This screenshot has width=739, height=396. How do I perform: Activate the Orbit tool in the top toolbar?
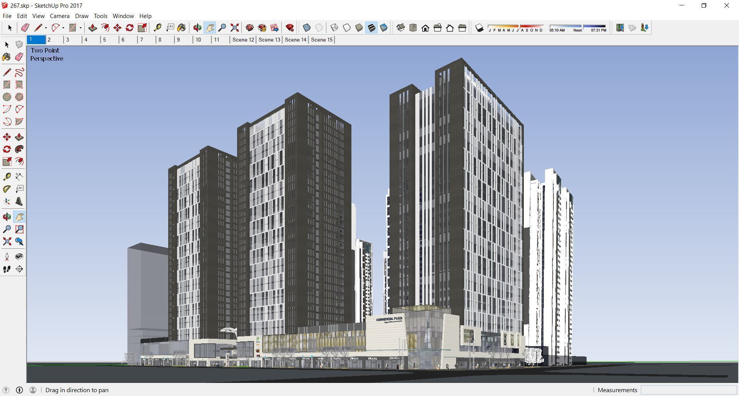pos(197,28)
